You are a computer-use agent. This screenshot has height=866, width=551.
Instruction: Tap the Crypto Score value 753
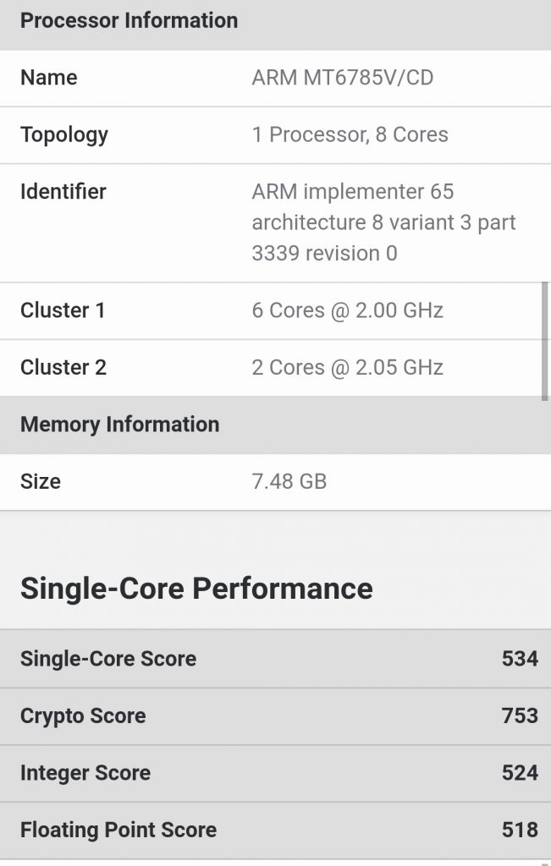point(520,715)
